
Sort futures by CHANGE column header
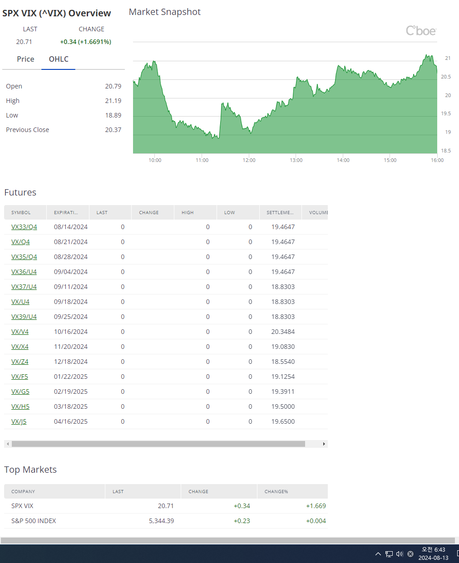153,212
